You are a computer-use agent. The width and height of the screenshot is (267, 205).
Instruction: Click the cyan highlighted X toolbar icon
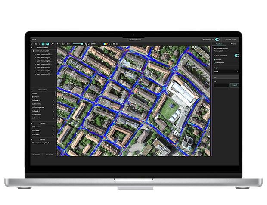tap(47, 44)
